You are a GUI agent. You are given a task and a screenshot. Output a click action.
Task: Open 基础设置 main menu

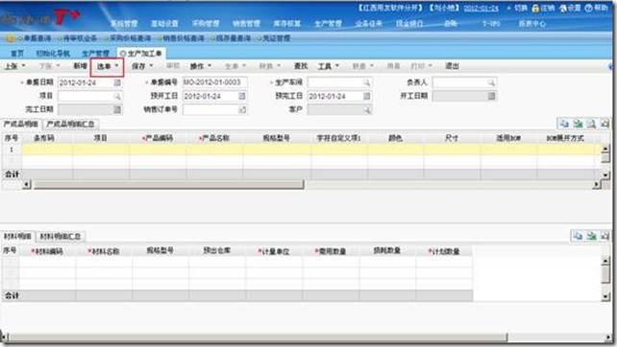click(164, 24)
